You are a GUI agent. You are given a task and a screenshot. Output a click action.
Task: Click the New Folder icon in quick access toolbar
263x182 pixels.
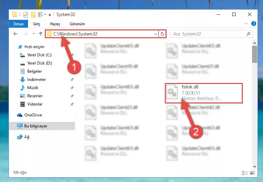coord(33,15)
